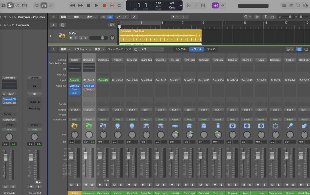Open the secondary plus tool dropdown
Image resolution: width=310 pixels, height=195 pixels.
point(184,17)
